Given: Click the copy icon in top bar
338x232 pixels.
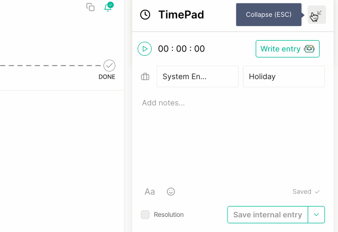Looking at the screenshot, I should [x=90, y=7].
